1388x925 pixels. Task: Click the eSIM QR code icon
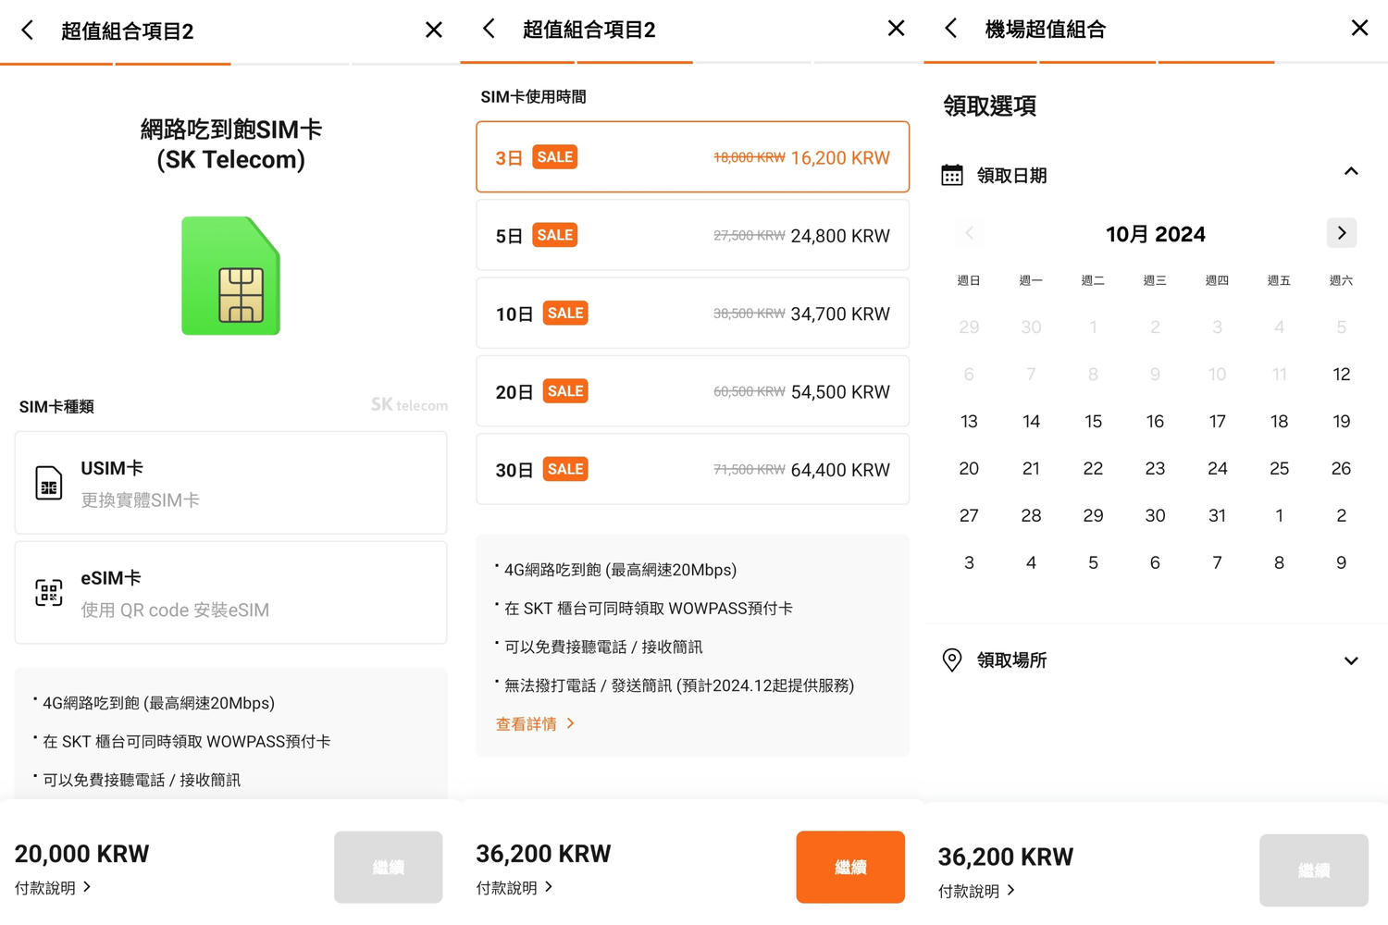point(49,592)
